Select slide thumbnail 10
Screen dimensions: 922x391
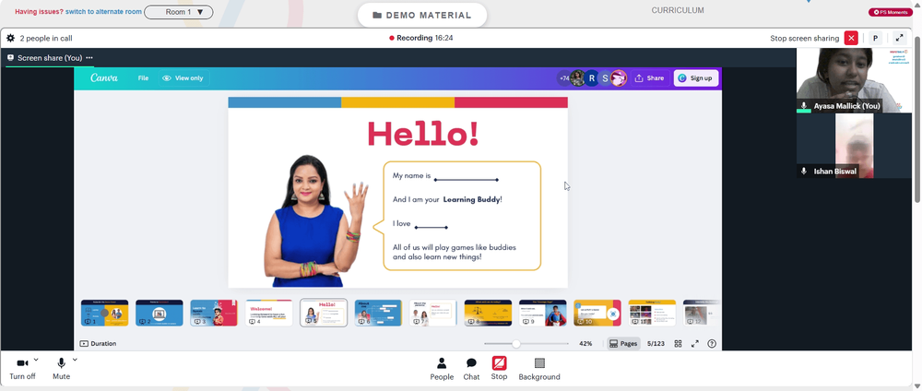597,313
